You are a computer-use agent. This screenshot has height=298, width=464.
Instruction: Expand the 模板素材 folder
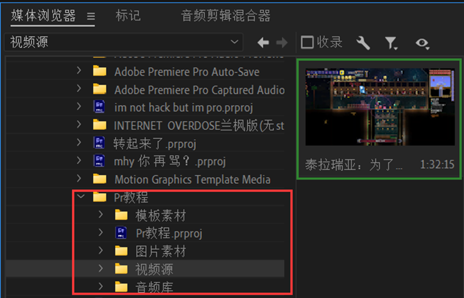point(101,215)
